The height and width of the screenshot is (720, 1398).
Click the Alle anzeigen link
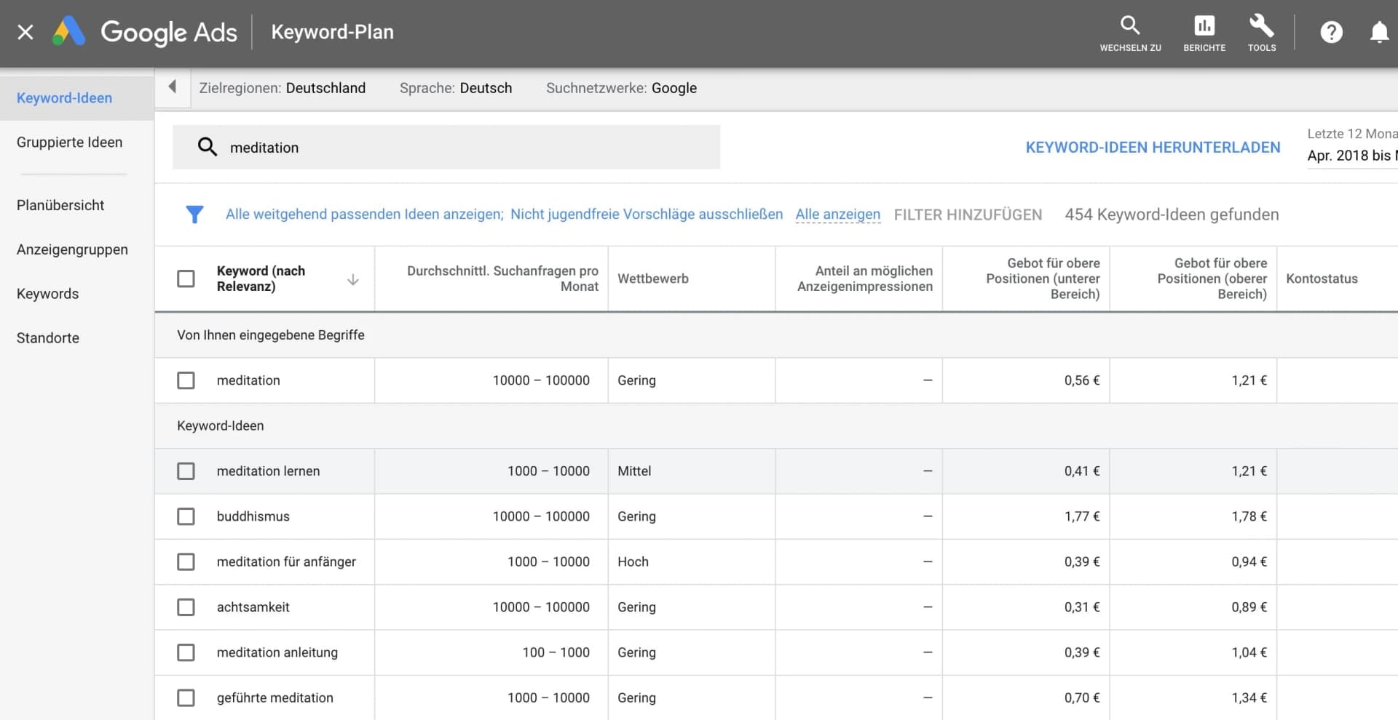click(x=837, y=215)
